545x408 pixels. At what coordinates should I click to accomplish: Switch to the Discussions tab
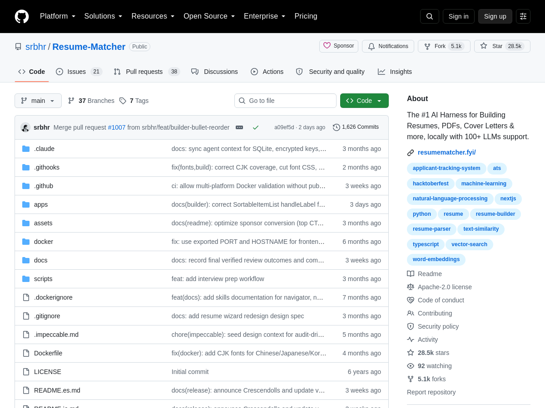click(214, 72)
